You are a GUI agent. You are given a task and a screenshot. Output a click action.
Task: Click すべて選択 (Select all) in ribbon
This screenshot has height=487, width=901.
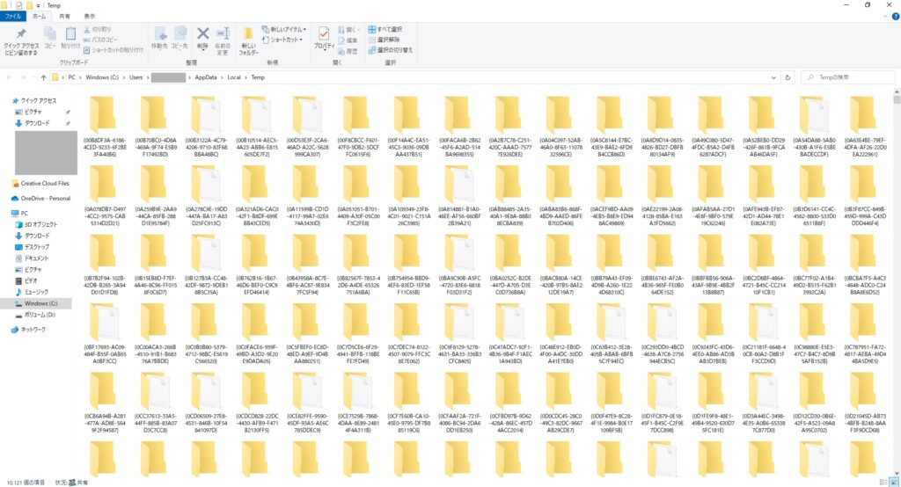pyautogui.click(x=388, y=30)
